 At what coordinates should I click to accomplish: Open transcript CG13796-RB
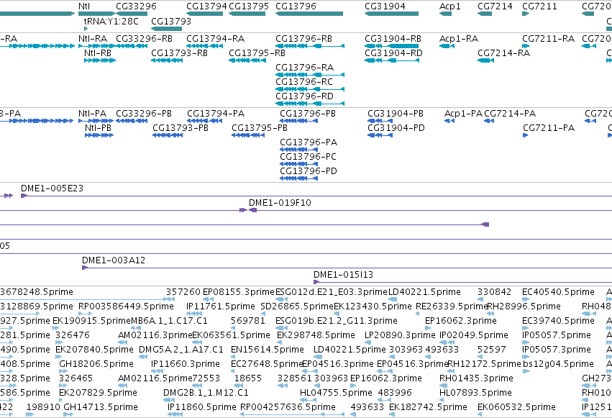(303, 39)
